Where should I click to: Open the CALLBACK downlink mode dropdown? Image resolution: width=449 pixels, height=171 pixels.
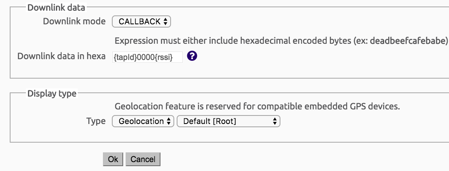pos(141,22)
